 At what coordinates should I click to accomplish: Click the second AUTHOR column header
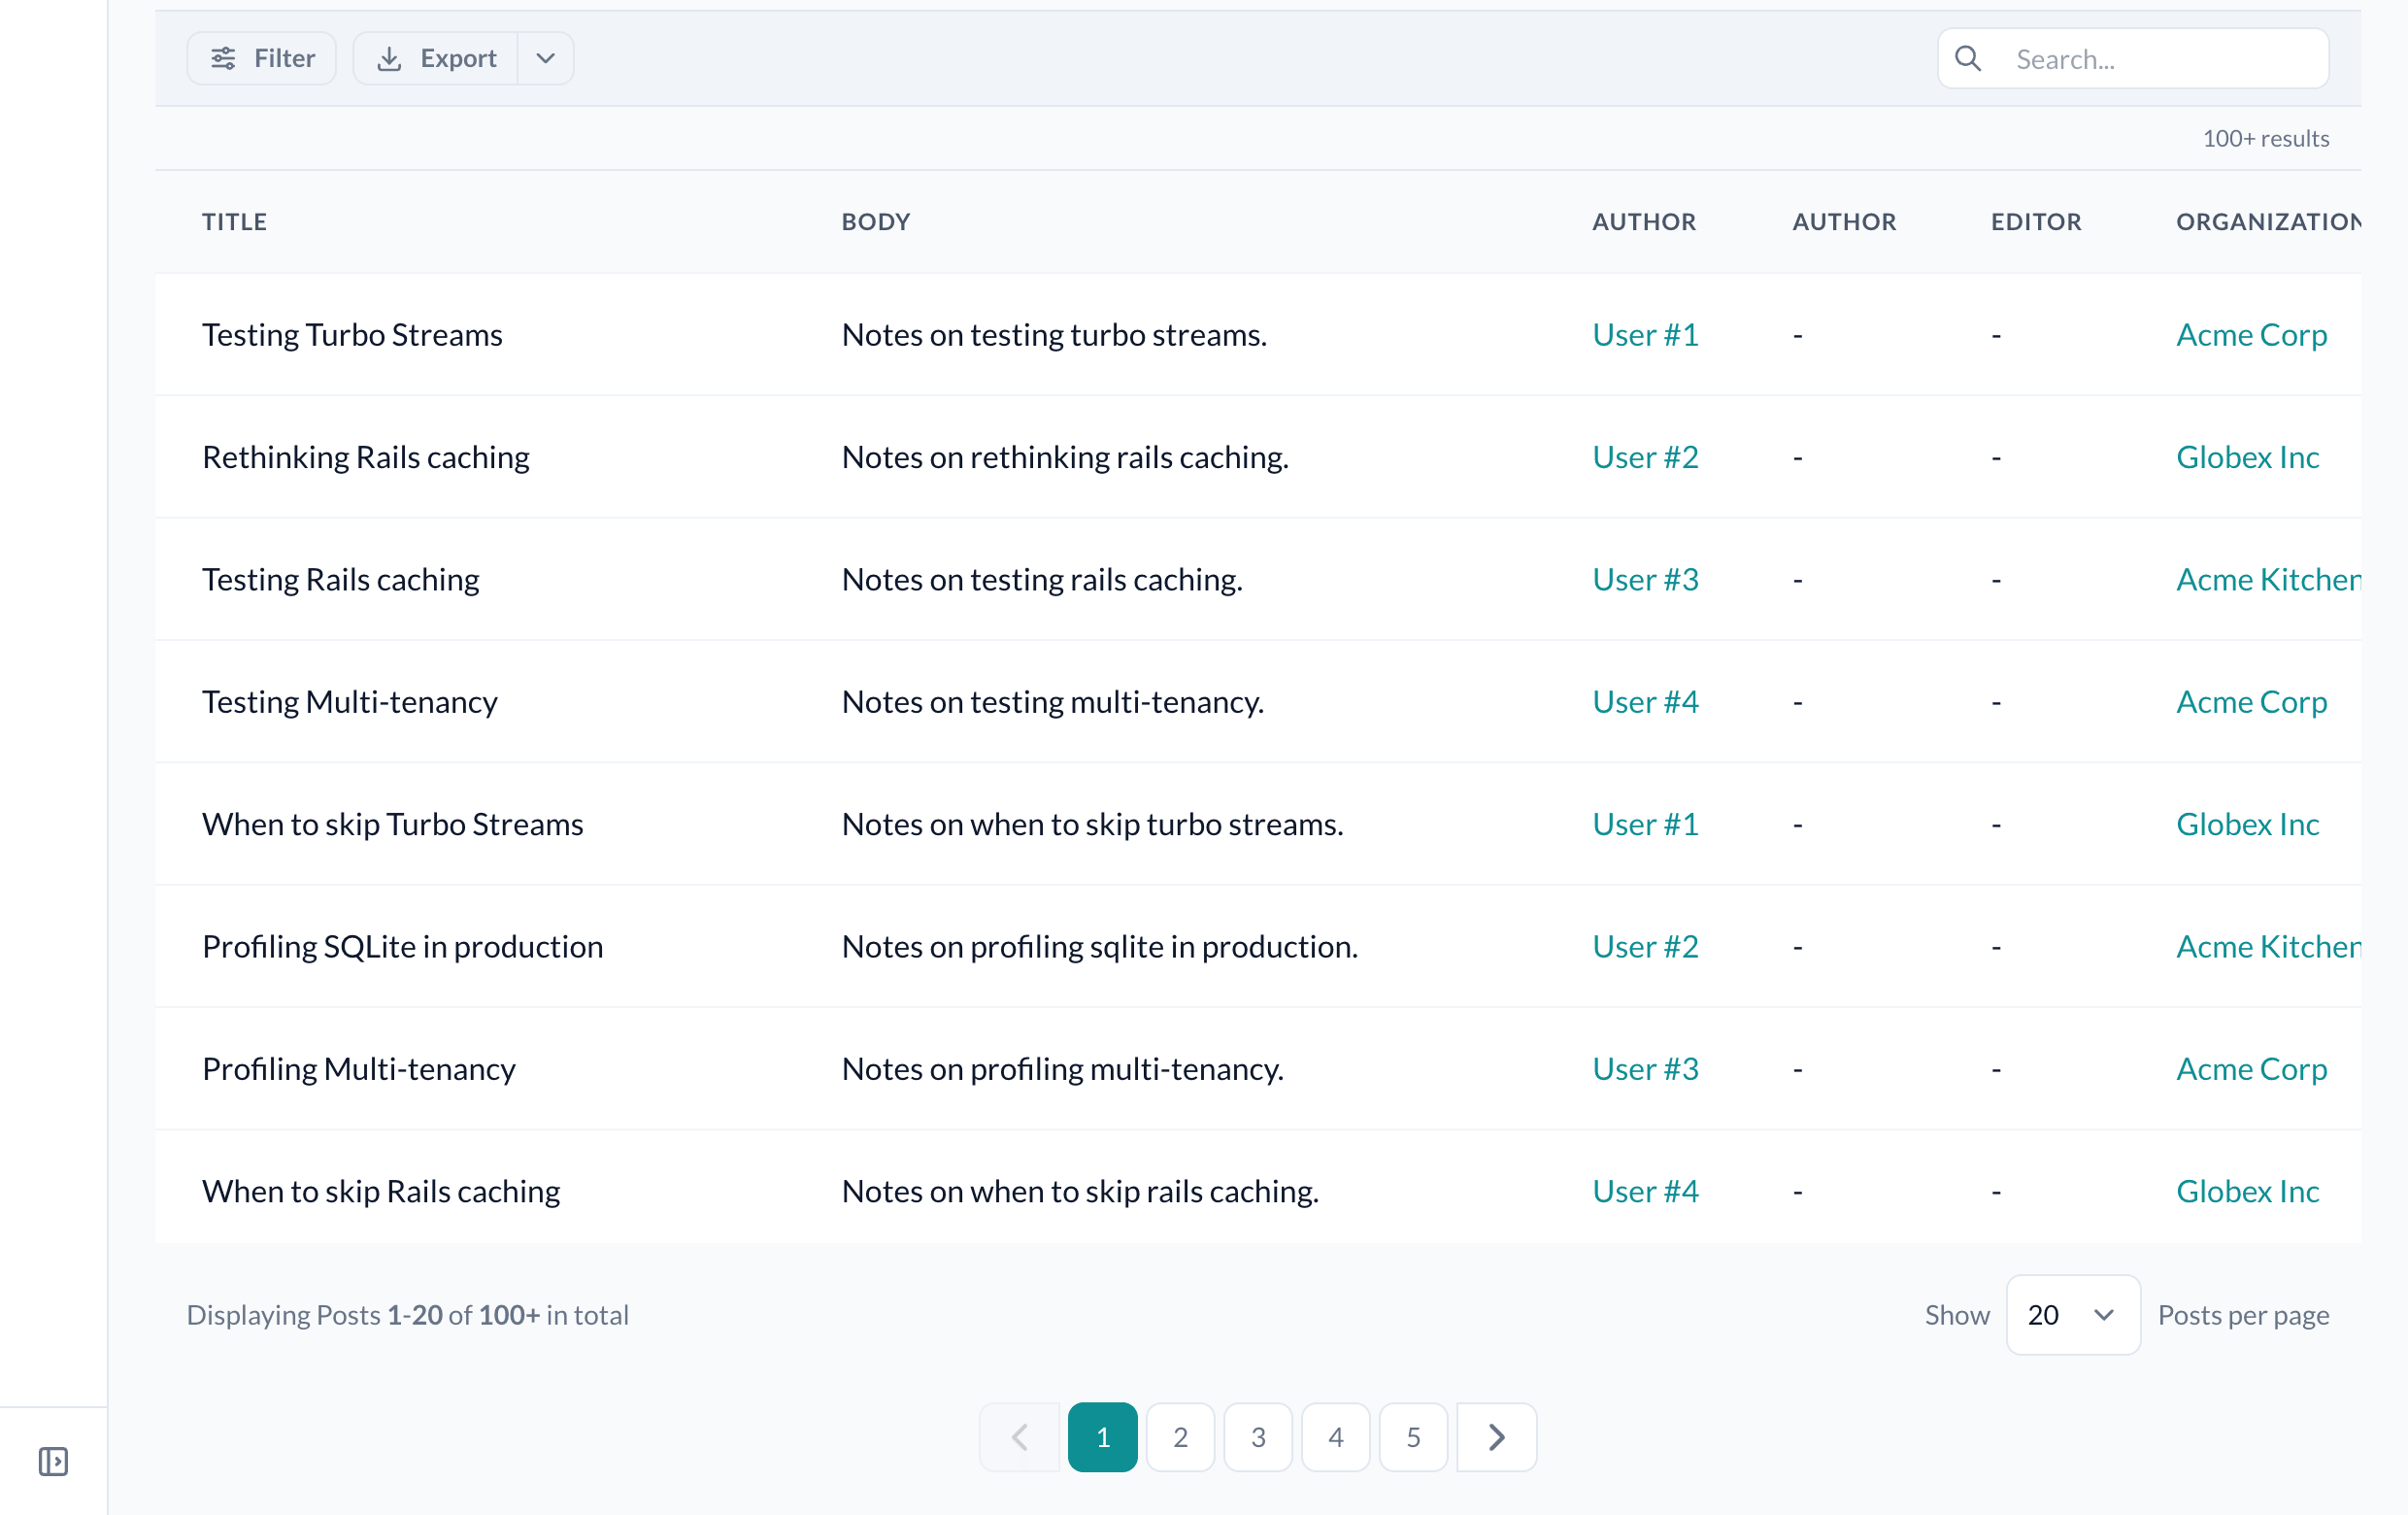point(1844,221)
